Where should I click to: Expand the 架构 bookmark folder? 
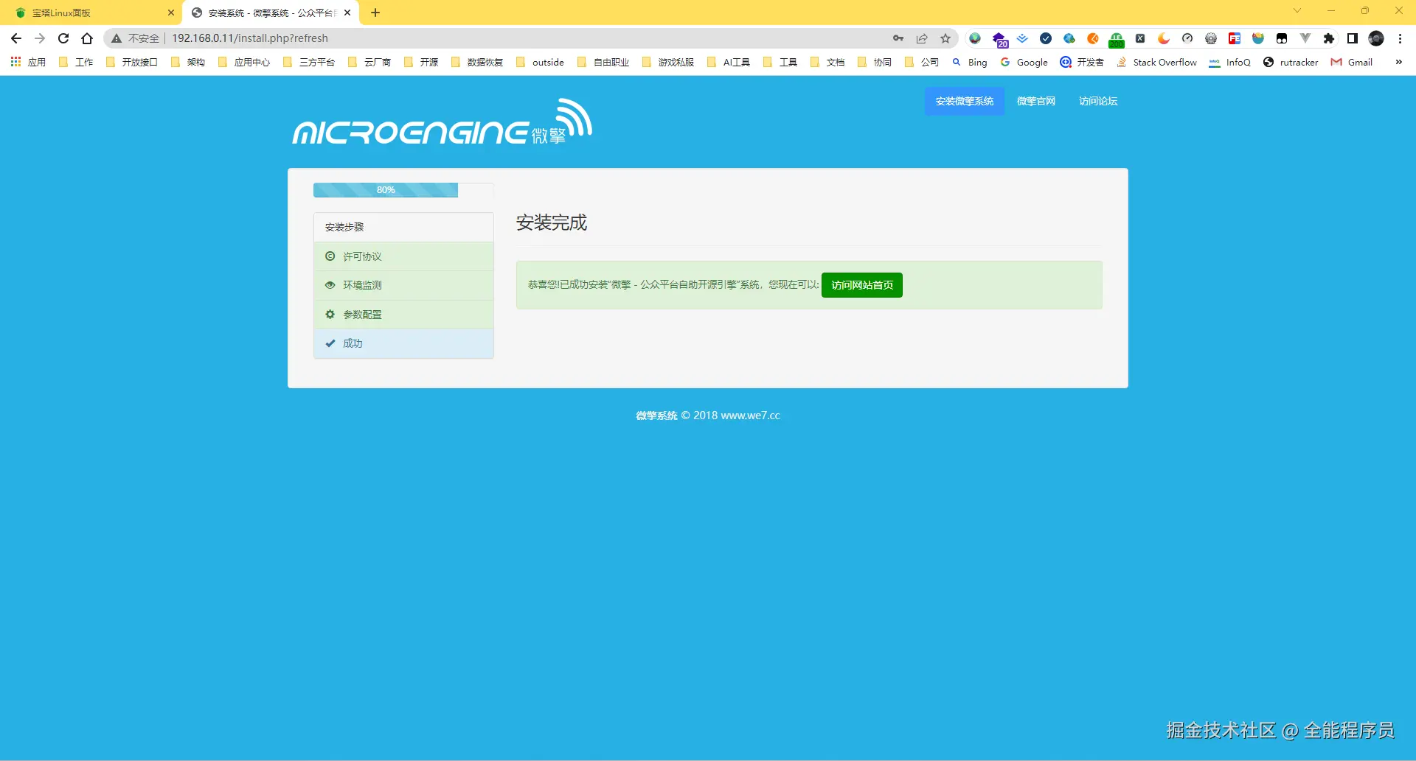[187, 63]
